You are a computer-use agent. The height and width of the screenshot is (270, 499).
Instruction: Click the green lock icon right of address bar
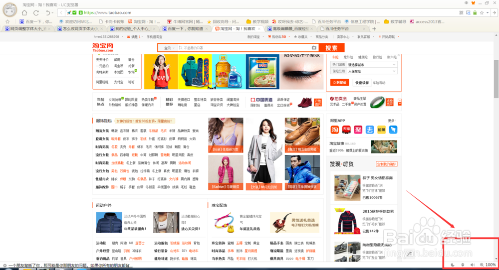coord(475,13)
